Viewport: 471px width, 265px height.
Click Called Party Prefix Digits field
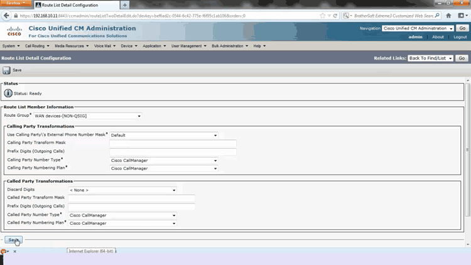point(131,207)
